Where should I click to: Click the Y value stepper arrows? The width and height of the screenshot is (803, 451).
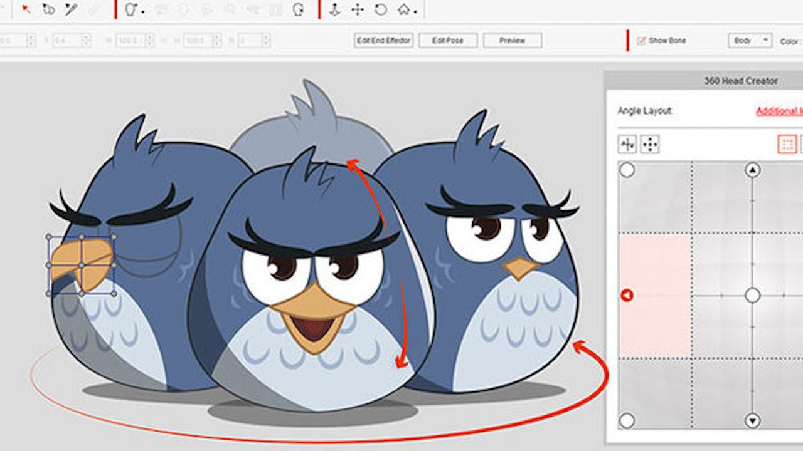point(87,41)
